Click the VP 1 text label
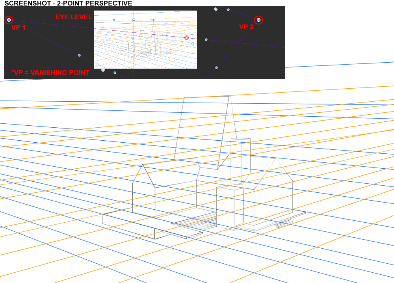This screenshot has height=283, width=394. point(19,28)
